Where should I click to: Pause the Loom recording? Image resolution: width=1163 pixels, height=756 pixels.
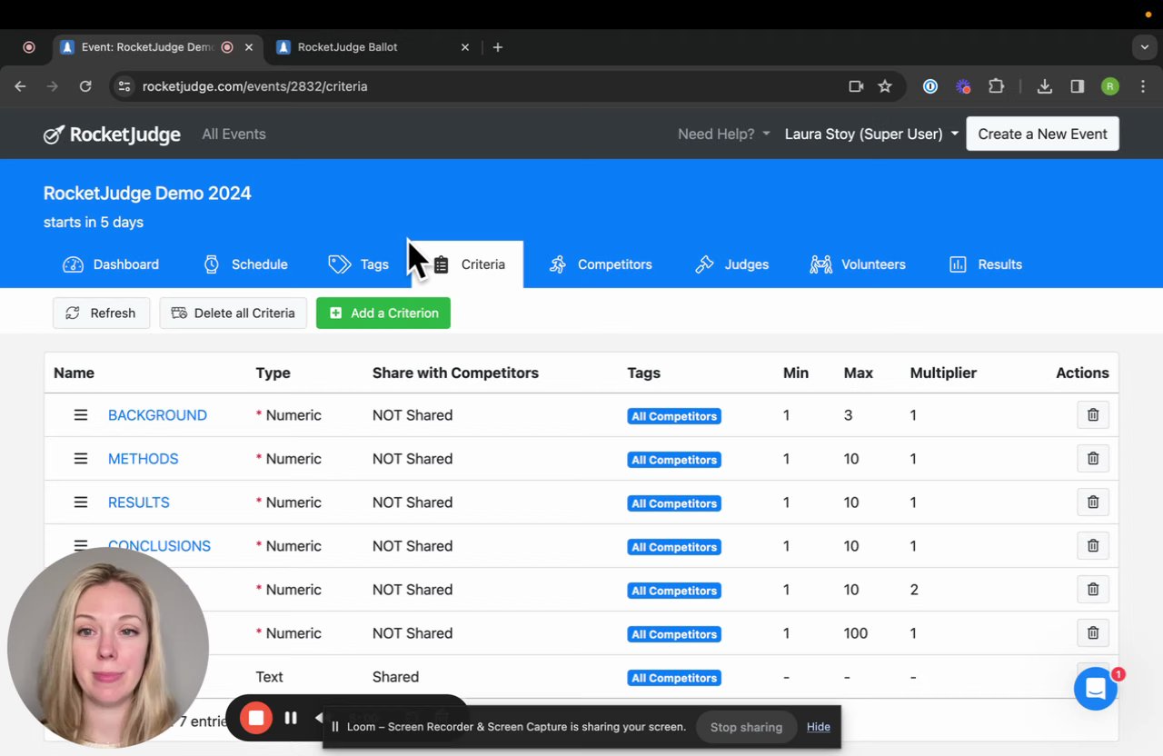291,718
